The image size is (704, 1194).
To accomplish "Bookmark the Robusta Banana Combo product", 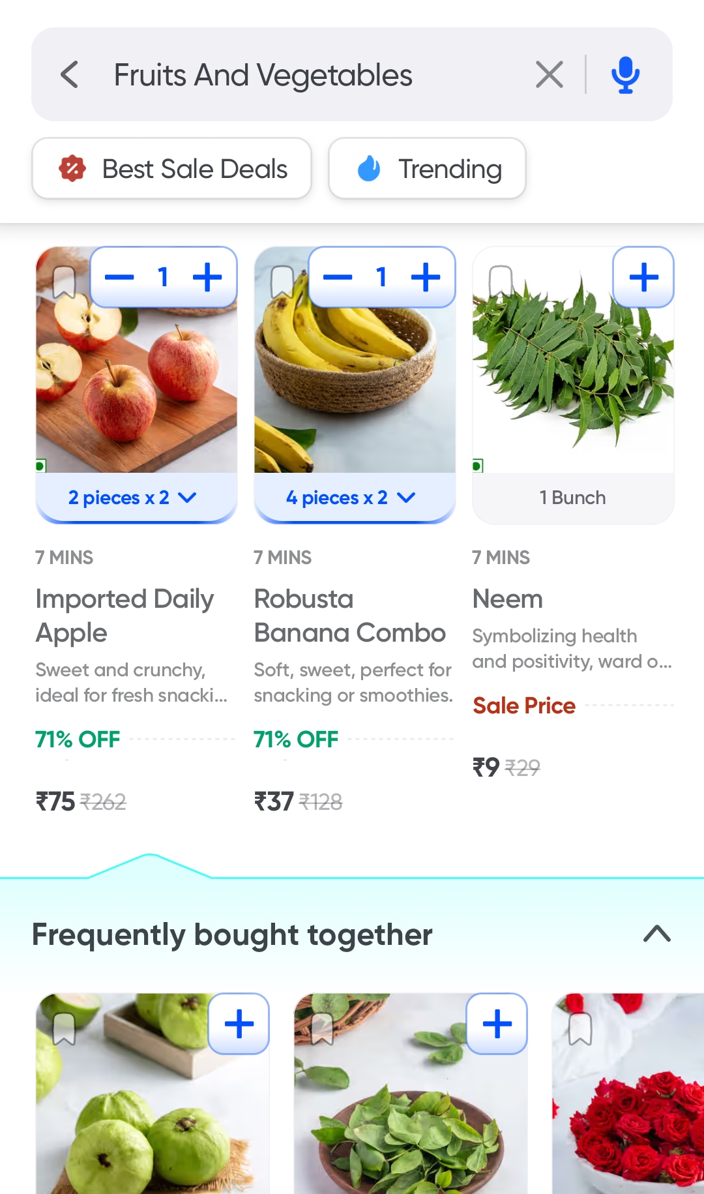I will 282,282.
